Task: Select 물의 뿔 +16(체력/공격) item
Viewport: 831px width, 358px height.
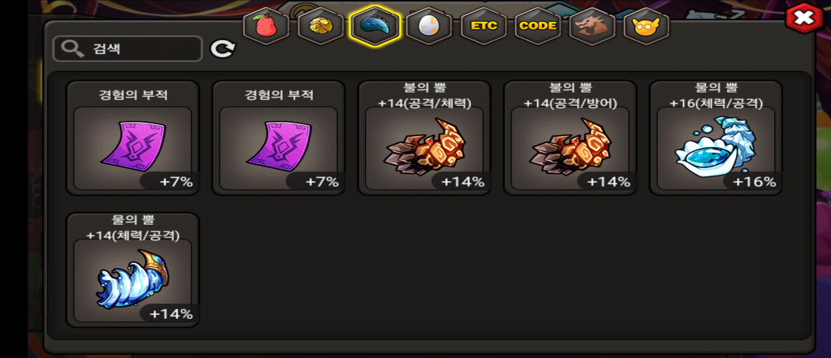Action: coord(716,138)
